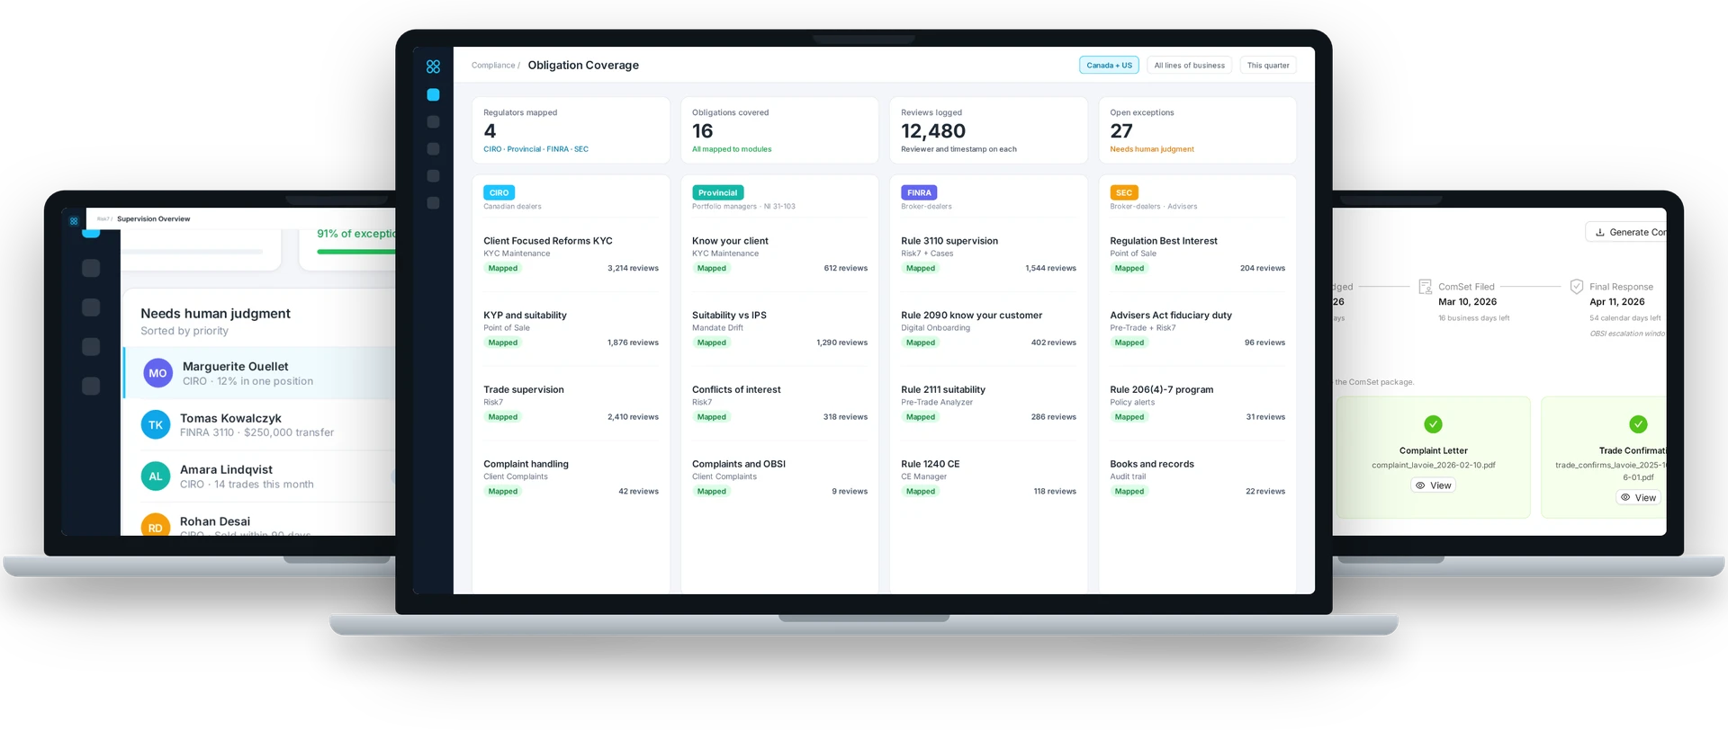The width and height of the screenshot is (1728, 730).
Task: Open Rohan Desai's RD avatar
Action: coord(156,525)
